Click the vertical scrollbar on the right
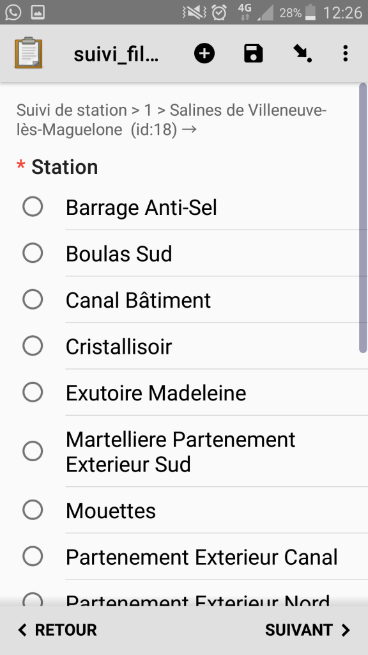Image resolution: width=368 pixels, height=655 pixels. 363,218
